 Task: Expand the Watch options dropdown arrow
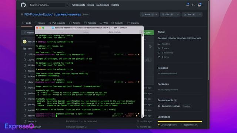coord(156,14)
